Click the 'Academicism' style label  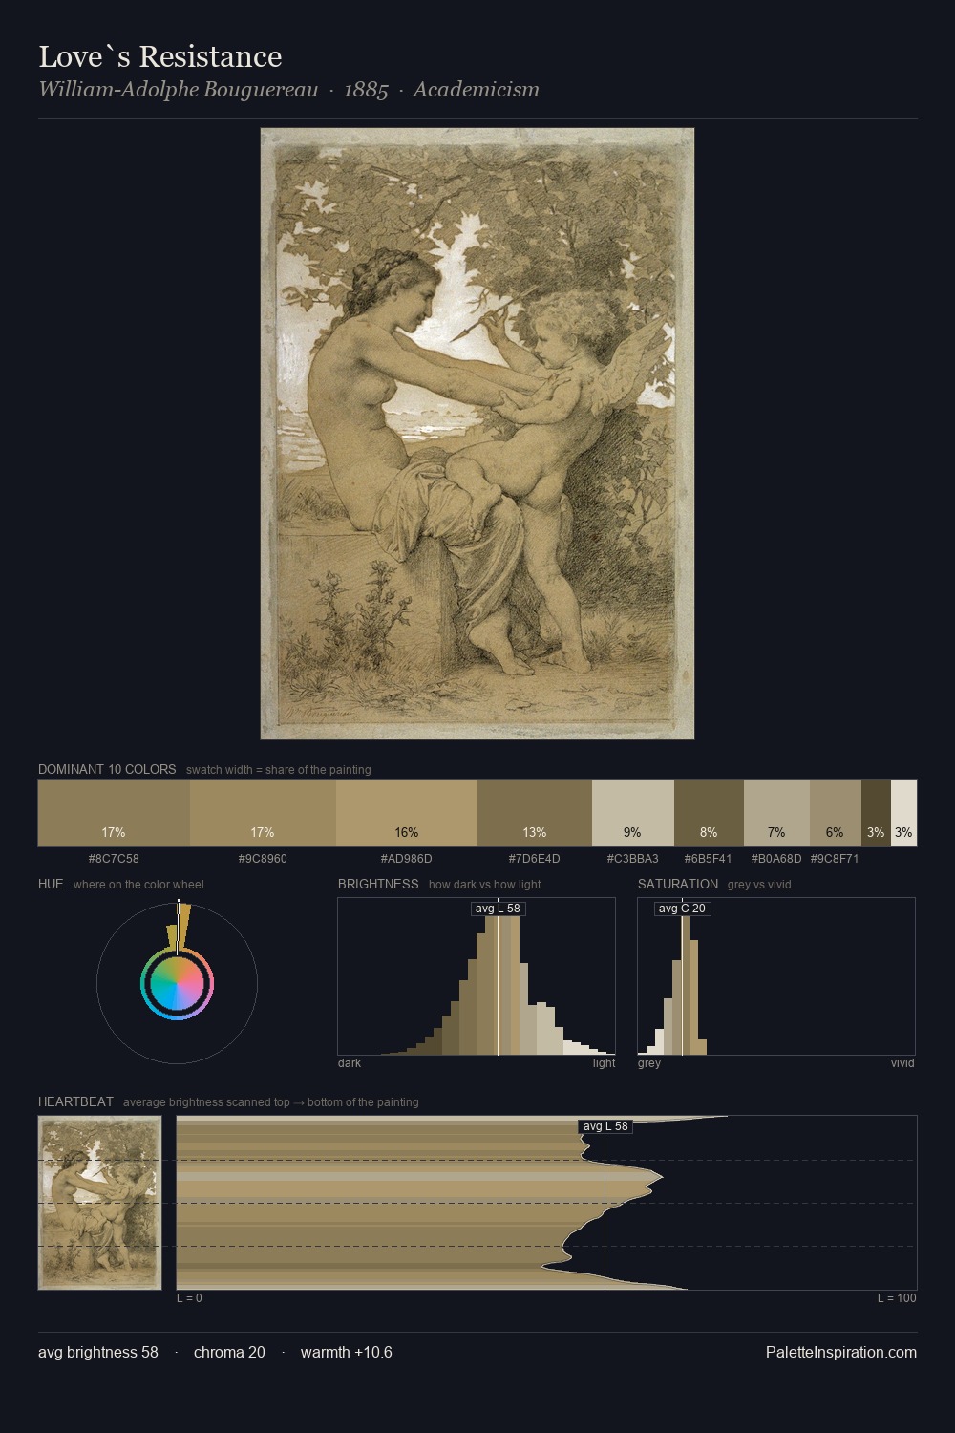477,90
